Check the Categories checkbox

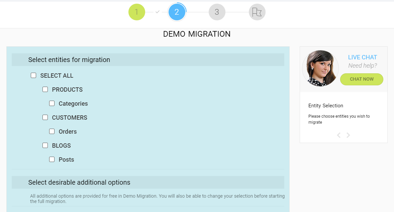point(52,103)
